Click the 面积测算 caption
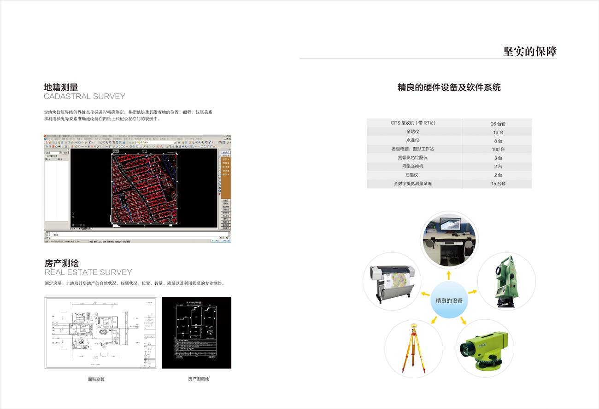 pyautogui.click(x=96, y=380)
